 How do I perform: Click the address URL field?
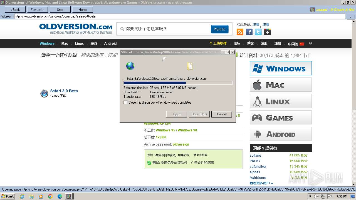tap(179, 16)
